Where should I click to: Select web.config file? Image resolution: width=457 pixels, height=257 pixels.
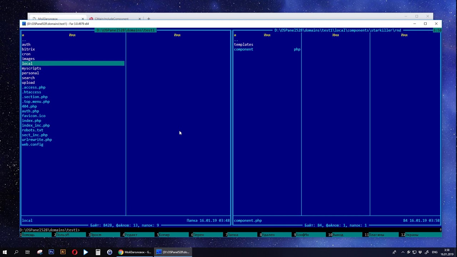[32, 145]
